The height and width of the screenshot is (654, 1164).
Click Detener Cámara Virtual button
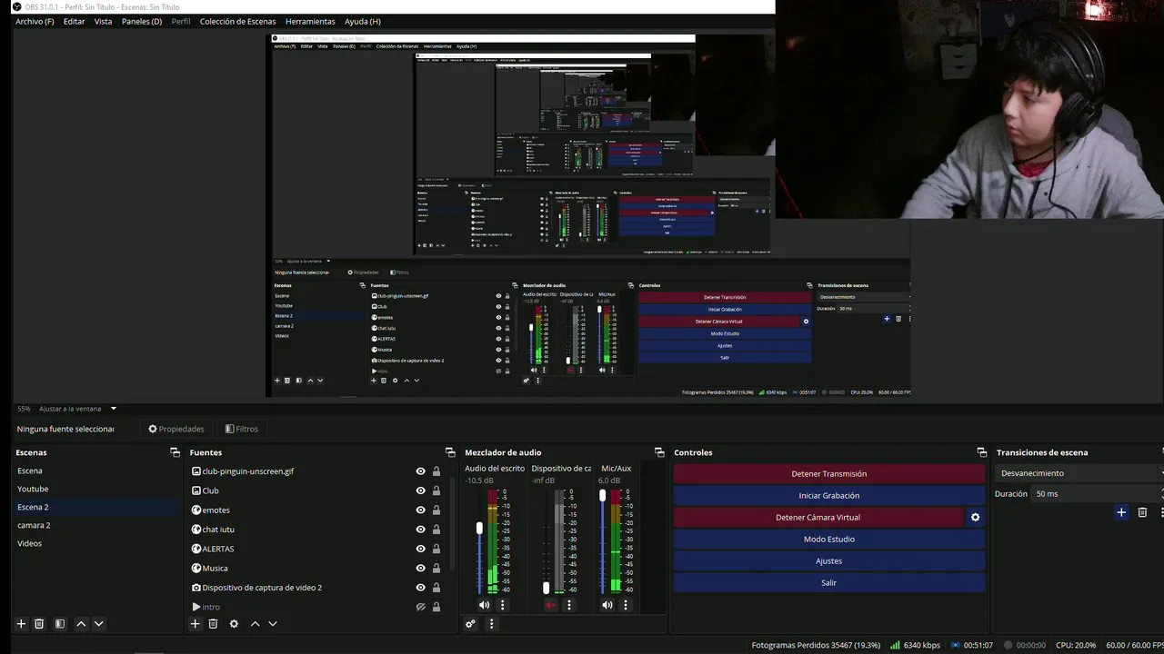818,517
